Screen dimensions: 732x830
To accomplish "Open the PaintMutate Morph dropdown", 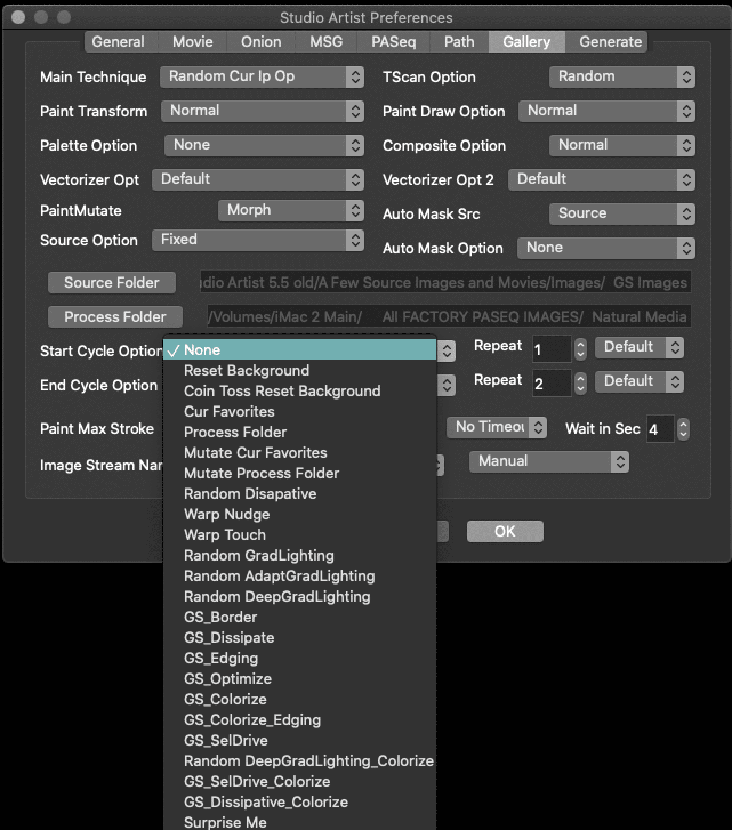I will [291, 210].
